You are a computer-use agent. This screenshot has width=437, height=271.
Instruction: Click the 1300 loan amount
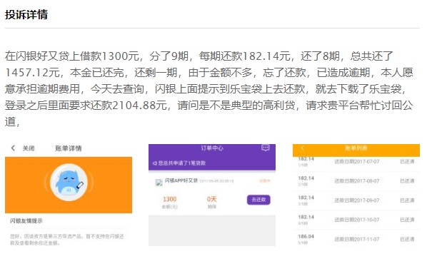click(x=169, y=199)
